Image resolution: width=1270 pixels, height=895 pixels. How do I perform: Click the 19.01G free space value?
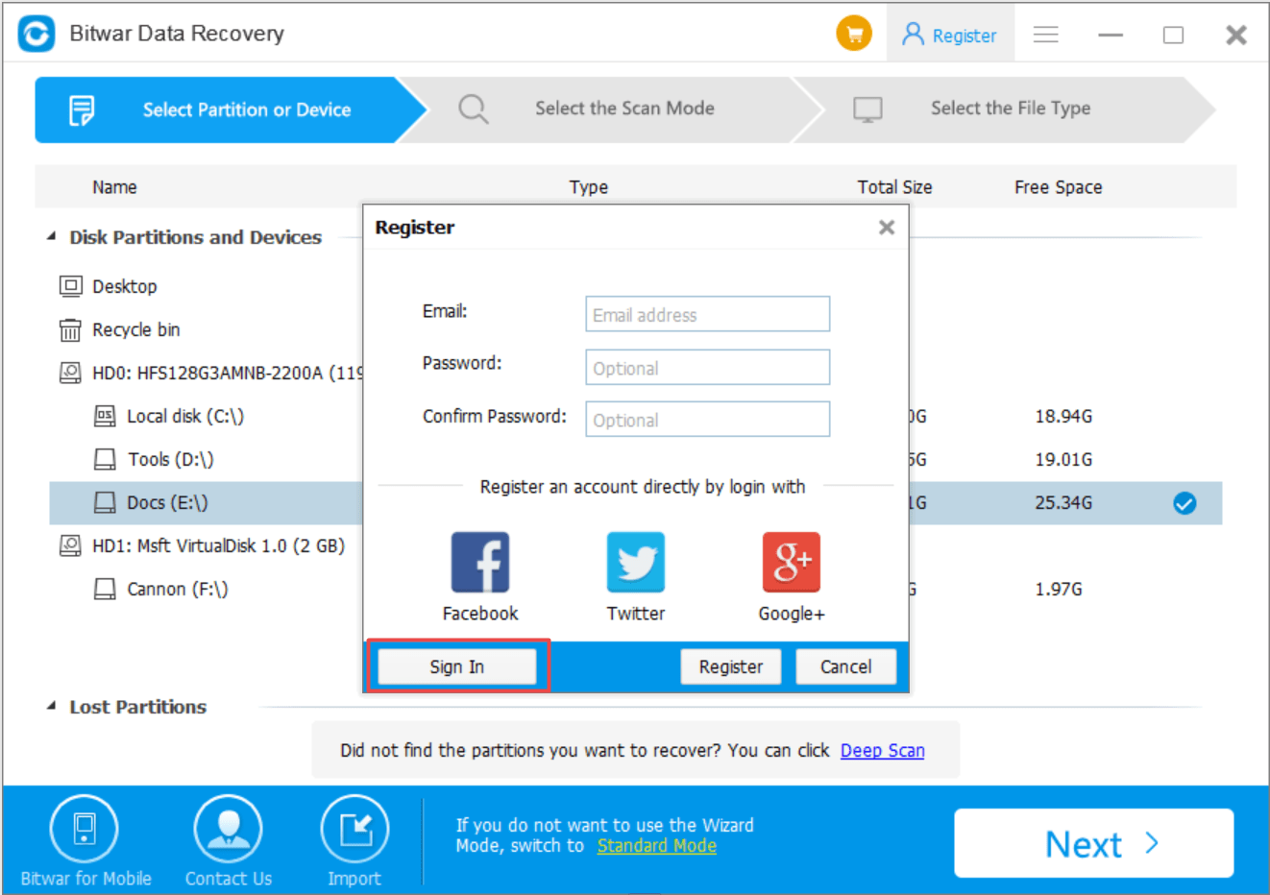pyautogui.click(x=1063, y=459)
